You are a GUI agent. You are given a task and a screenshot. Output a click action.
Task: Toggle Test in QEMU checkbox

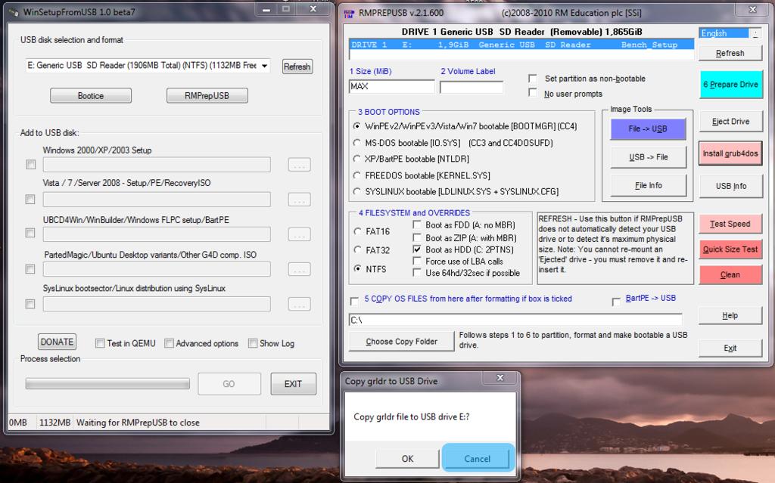coord(100,343)
